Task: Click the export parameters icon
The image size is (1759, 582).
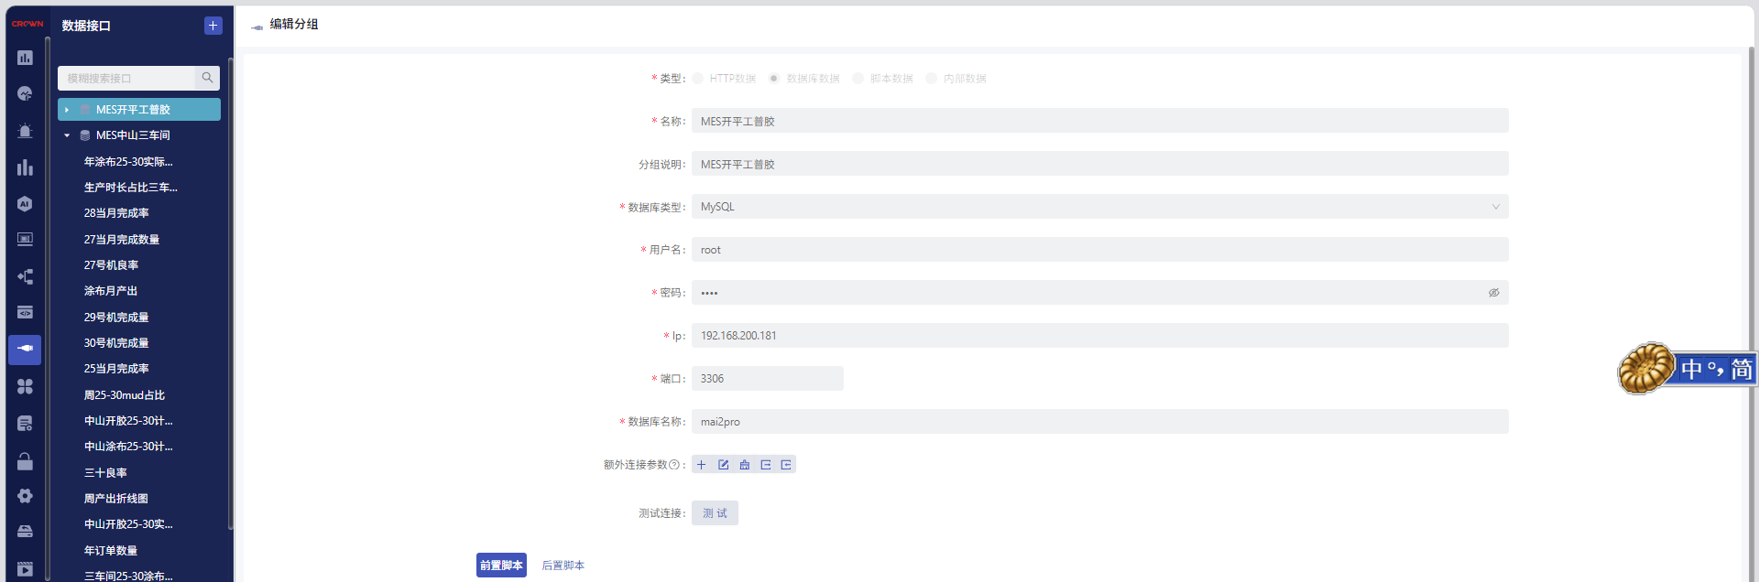Action: pyautogui.click(x=765, y=465)
